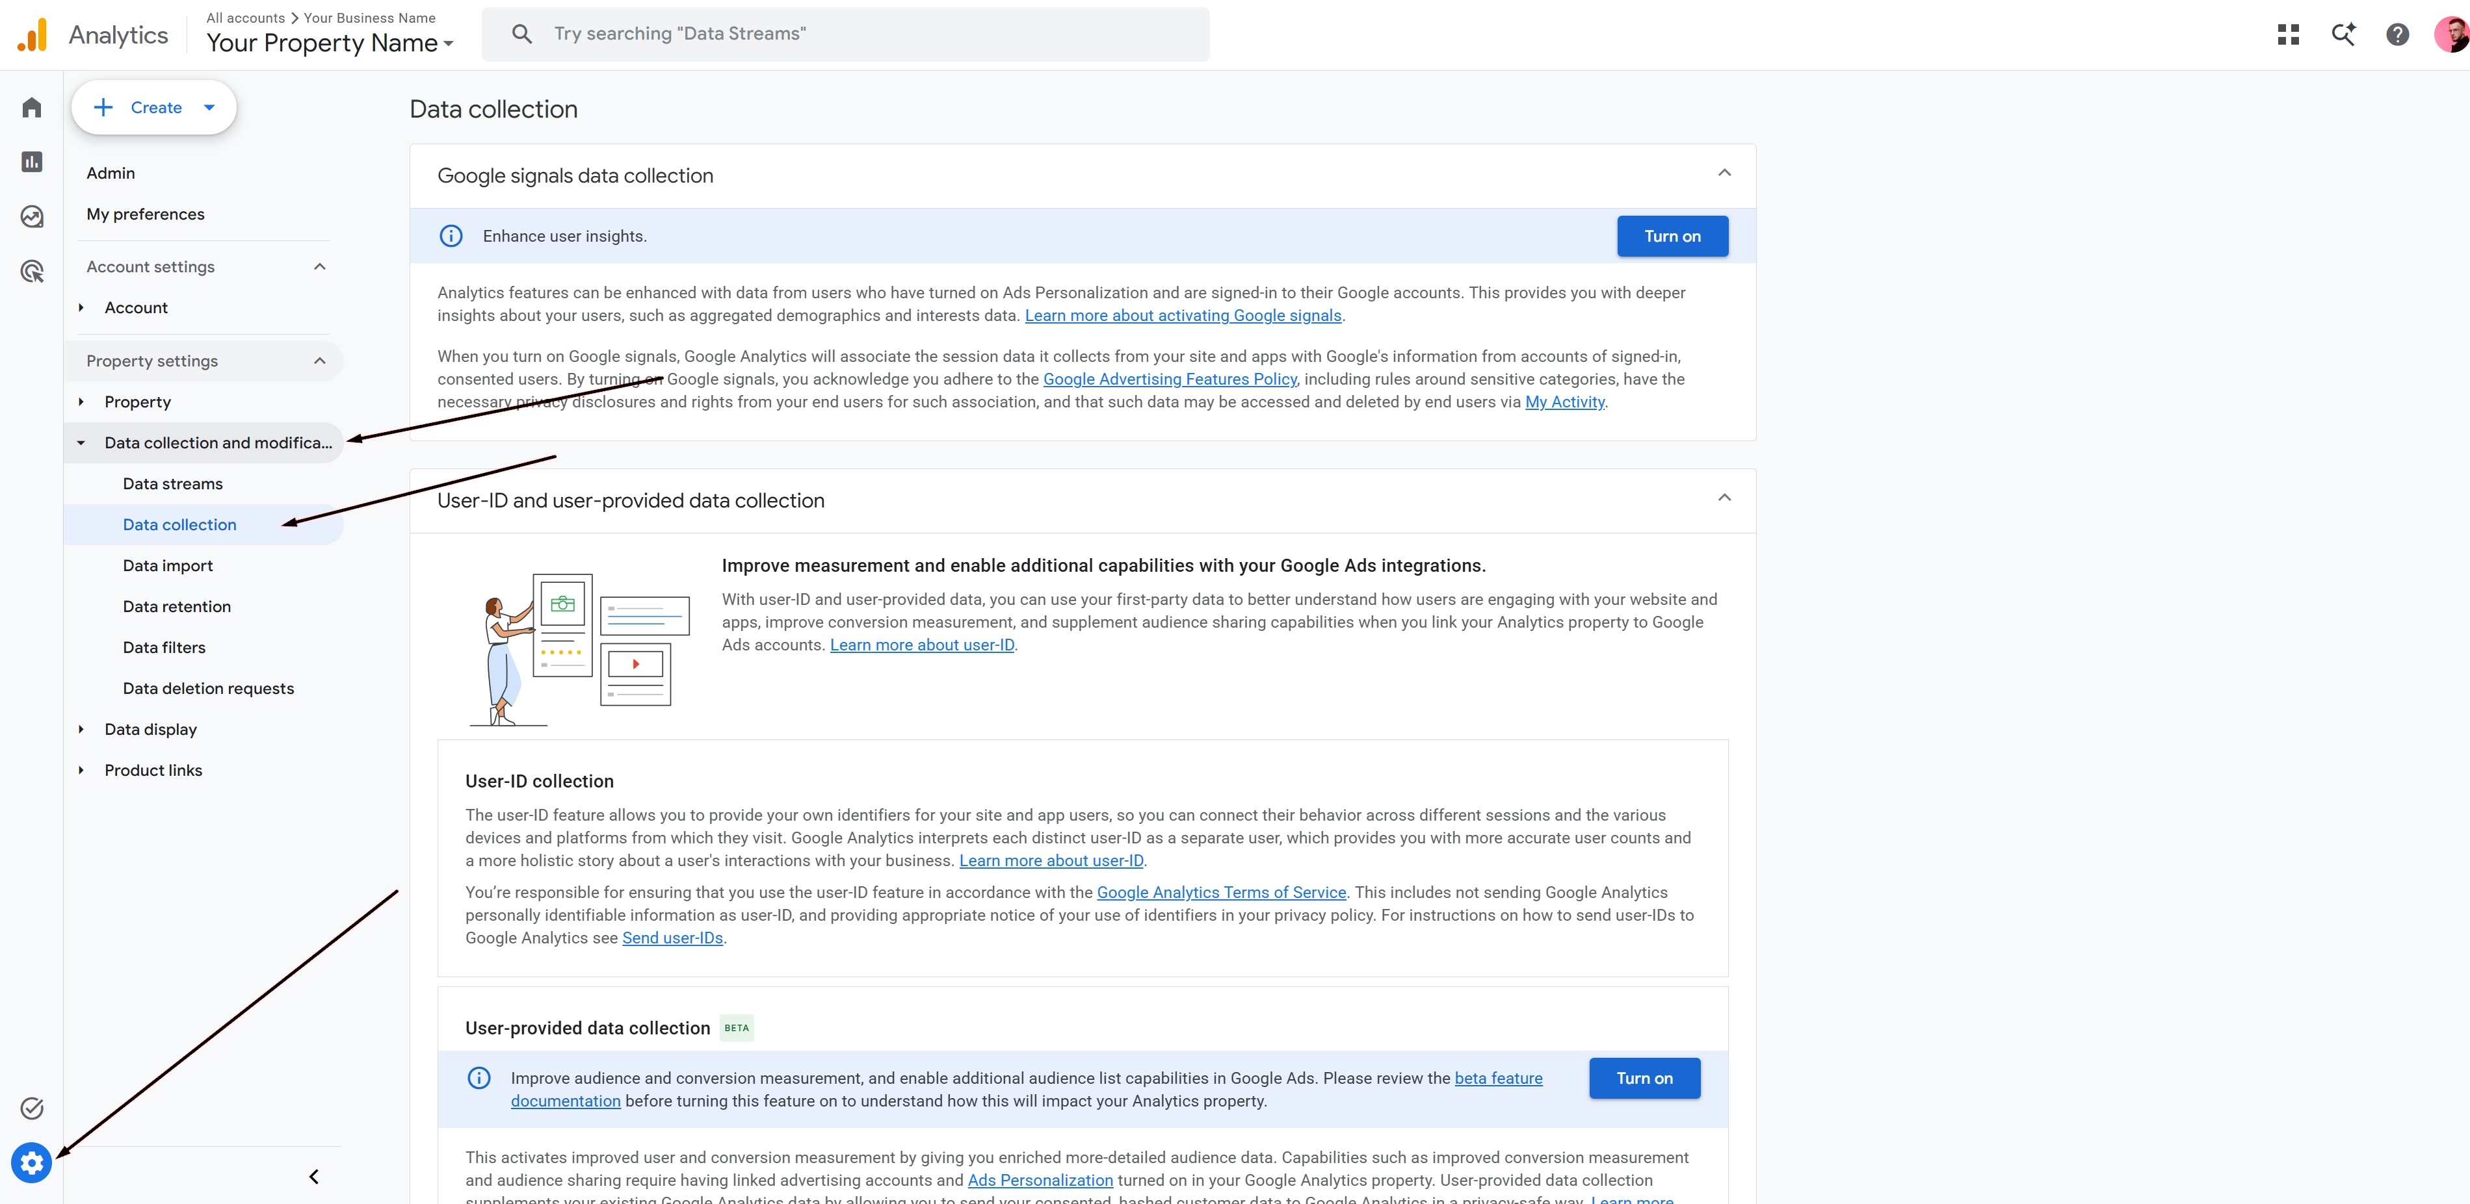The height and width of the screenshot is (1204, 2470).
Task: Open the Home icon in left rail
Action: [32, 107]
